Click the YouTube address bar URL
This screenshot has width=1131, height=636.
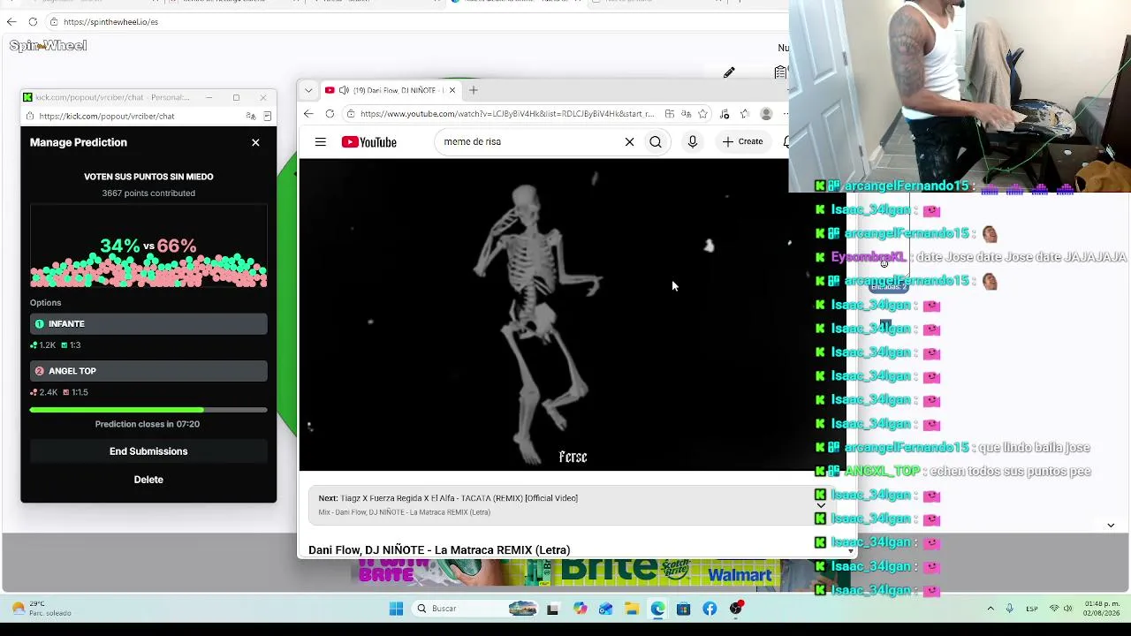(507, 114)
